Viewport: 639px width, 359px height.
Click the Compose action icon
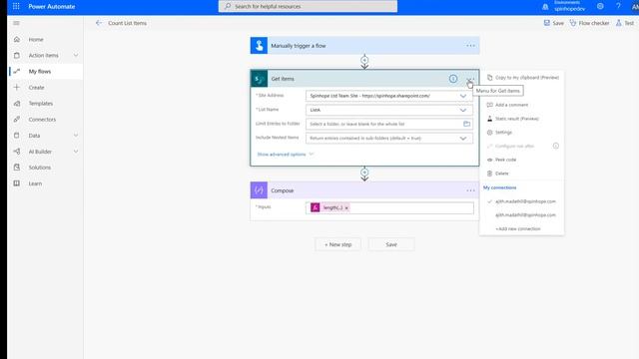(x=259, y=190)
